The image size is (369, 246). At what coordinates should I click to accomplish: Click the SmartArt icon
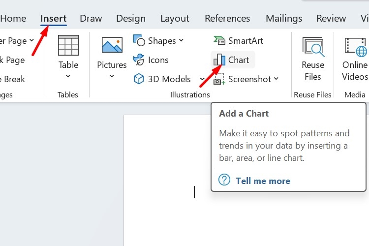[219, 40]
